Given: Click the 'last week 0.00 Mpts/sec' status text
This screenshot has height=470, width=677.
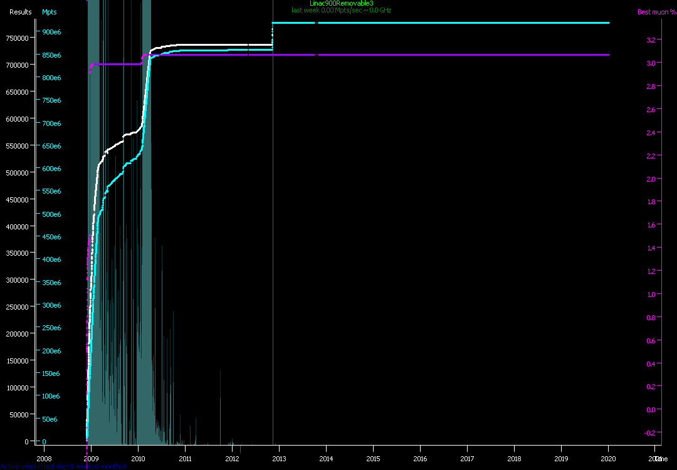Looking at the screenshot, I should pos(341,10).
